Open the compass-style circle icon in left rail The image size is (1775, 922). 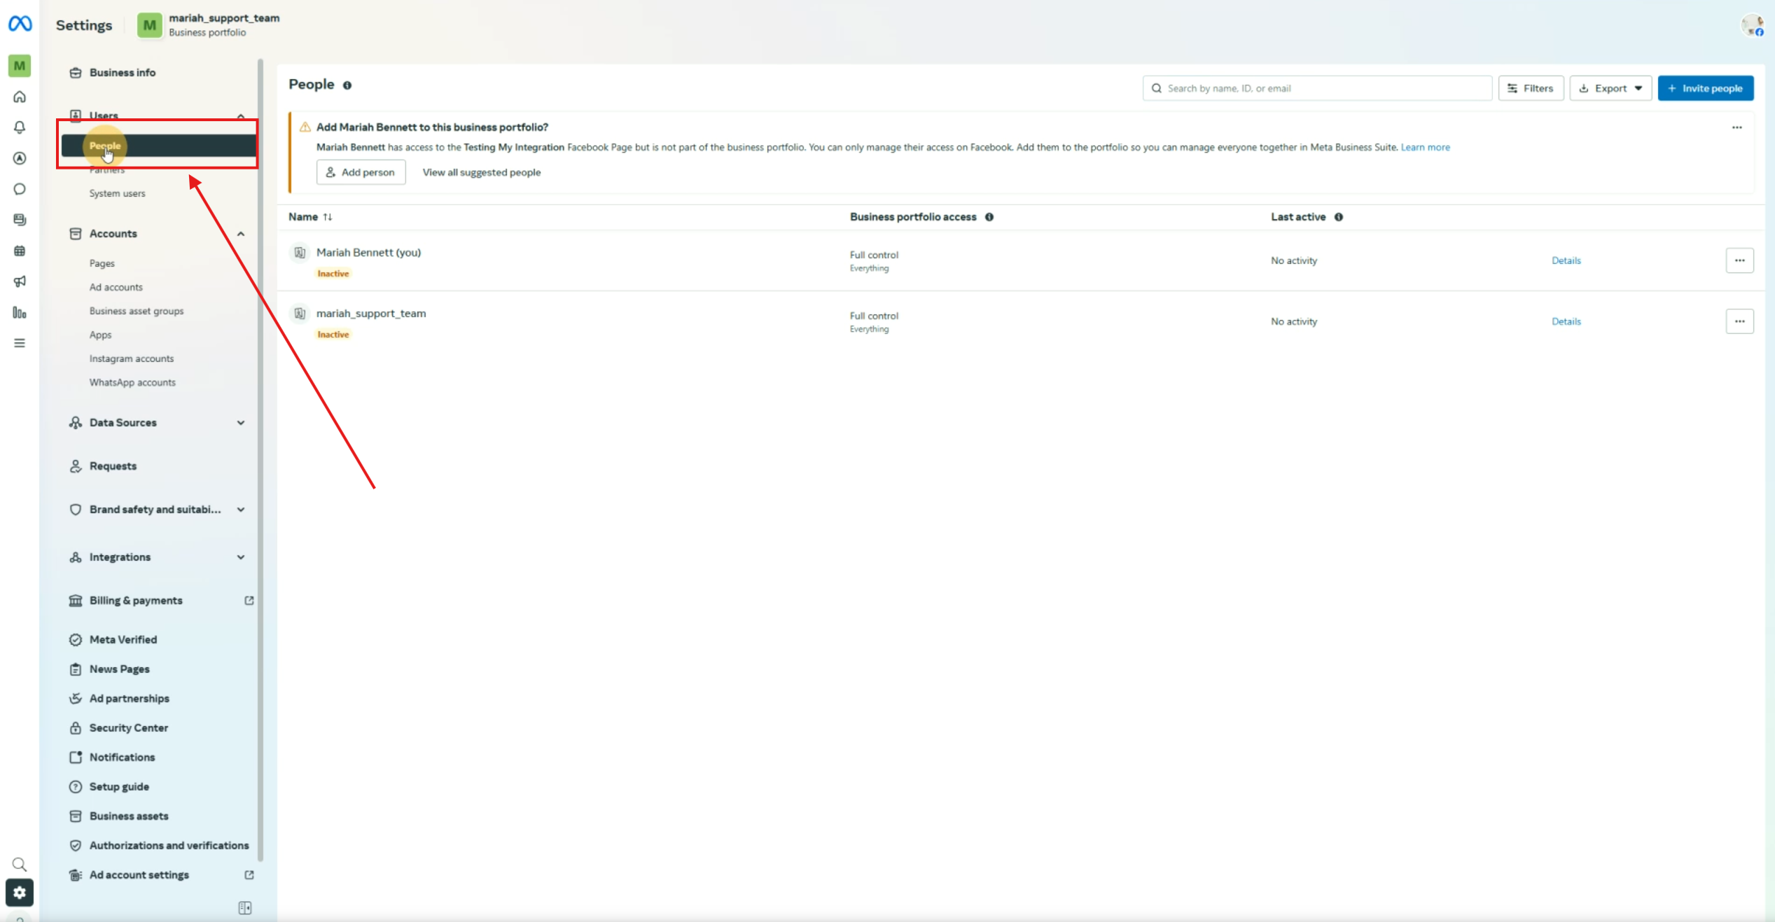coord(20,158)
